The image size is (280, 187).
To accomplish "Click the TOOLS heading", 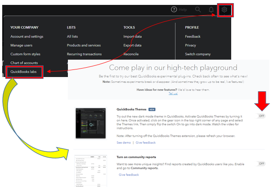I will coord(129,28).
